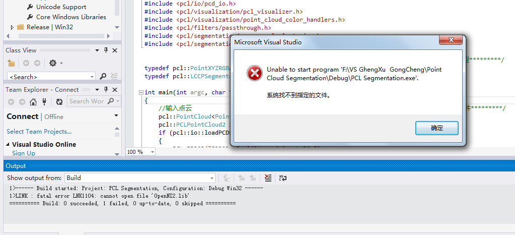Close the Class View panel

tap(115, 50)
